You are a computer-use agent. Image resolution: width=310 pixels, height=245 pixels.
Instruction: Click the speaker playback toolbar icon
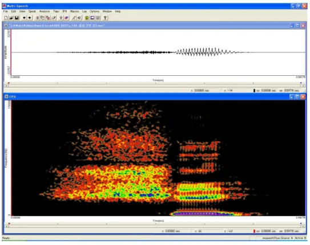pos(79,18)
